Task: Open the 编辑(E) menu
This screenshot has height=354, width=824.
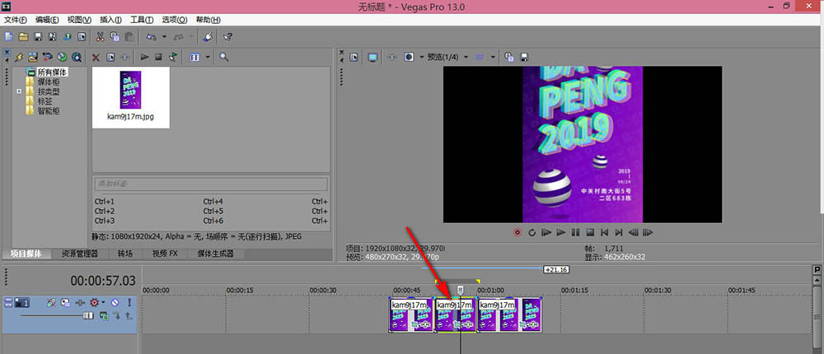Action: [47, 20]
